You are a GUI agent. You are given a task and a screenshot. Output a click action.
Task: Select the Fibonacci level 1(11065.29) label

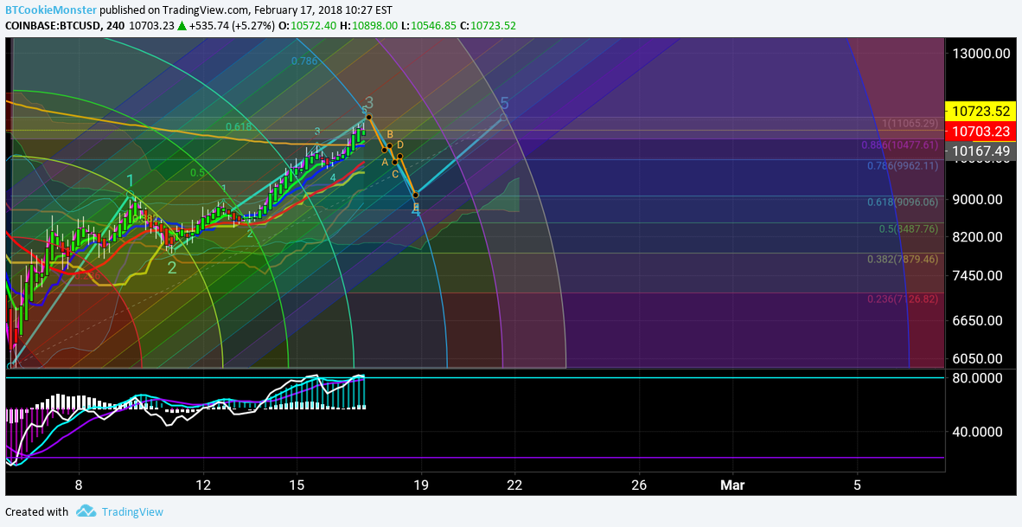[x=910, y=123]
